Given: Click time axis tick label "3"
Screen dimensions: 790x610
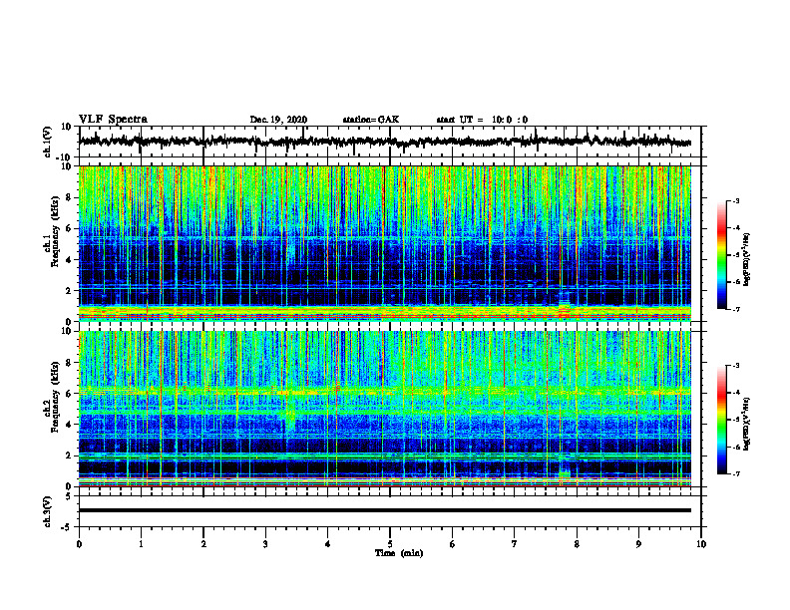Looking at the screenshot, I should [265, 544].
